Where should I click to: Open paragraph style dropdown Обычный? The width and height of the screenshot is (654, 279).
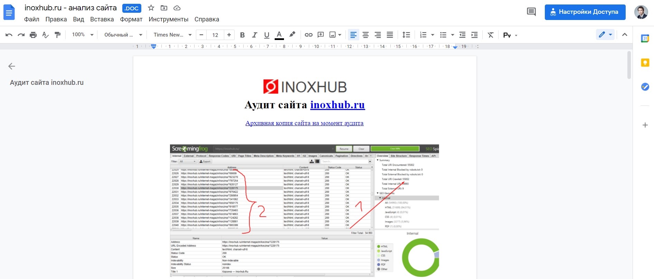(x=123, y=35)
